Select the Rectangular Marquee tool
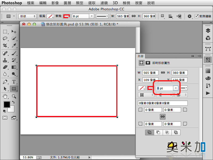This screenshot has width=213, height=160. (5, 32)
